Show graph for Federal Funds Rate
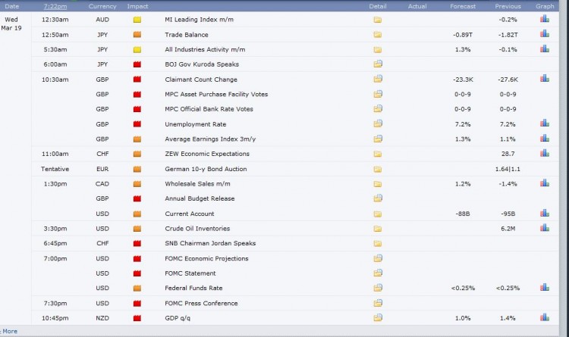Screen dimensions: 569x337 (x=544, y=287)
